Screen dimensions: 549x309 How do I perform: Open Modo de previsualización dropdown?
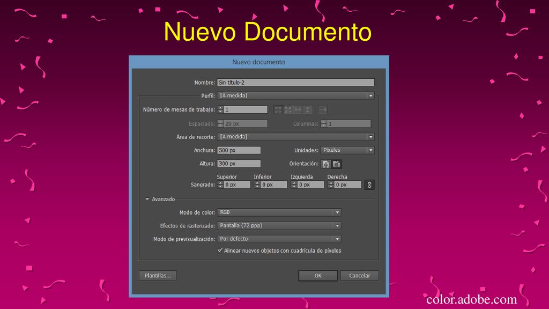[x=279, y=239]
